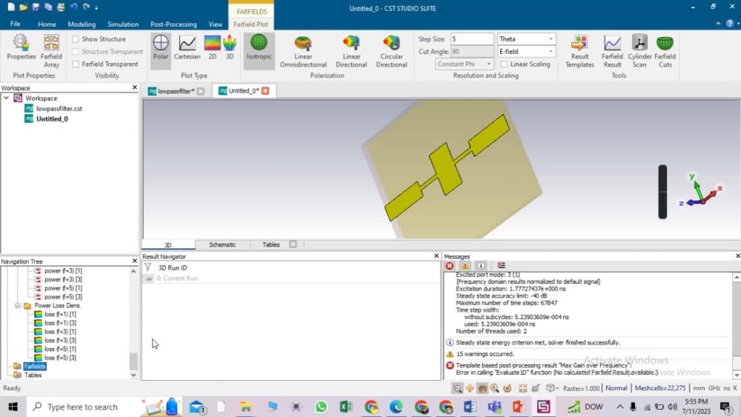Viewport: 741px width, 417px height.
Task: Choose Linear Omnidirectional polarization
Action: 303,51
